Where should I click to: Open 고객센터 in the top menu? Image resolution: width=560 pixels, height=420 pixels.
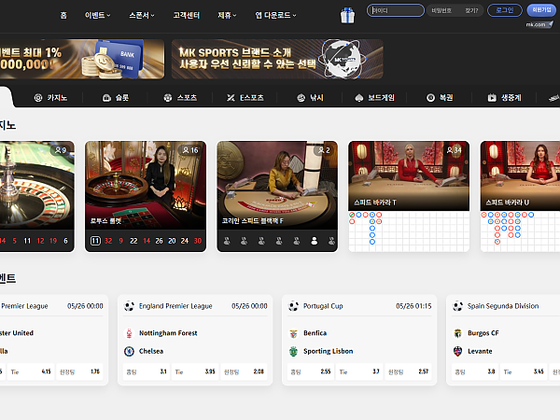tap(186, 15)
